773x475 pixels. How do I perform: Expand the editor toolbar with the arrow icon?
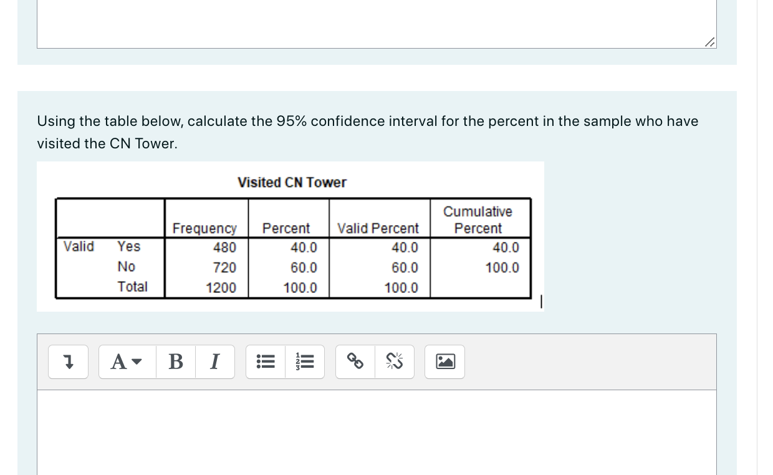68,362
